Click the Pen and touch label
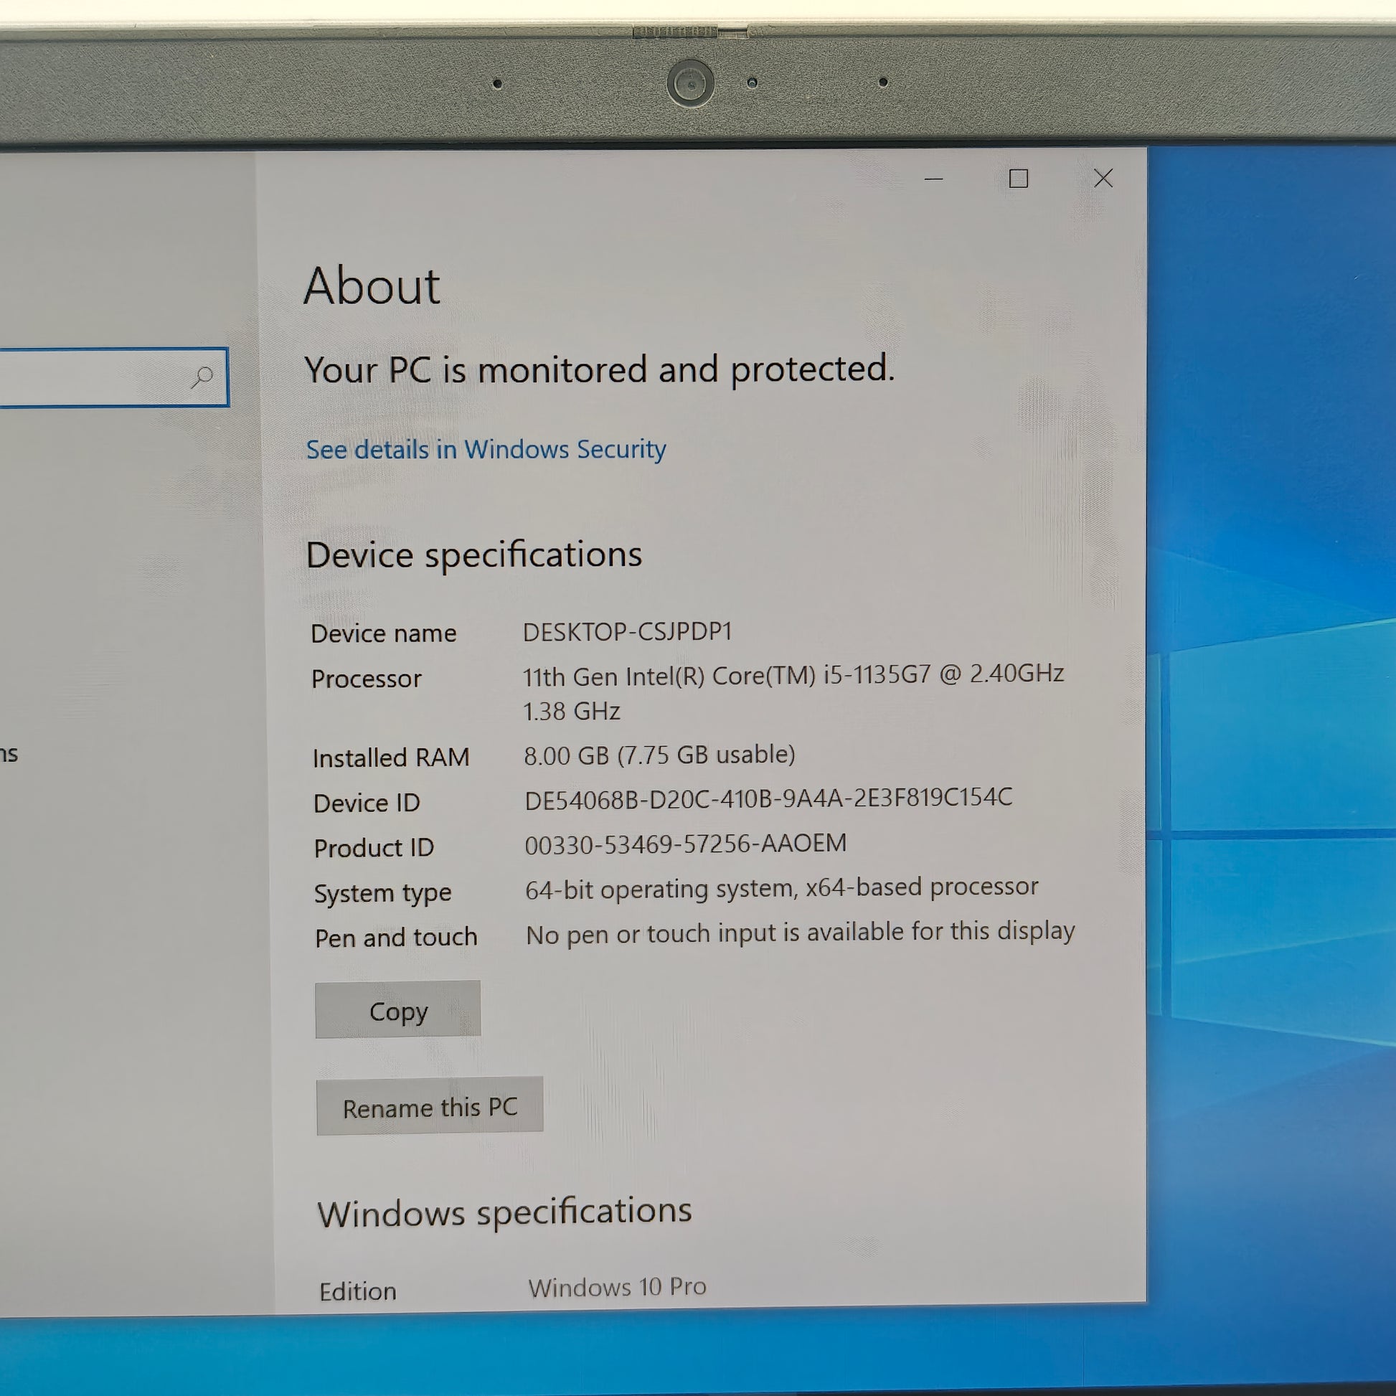The height and width of the screenshot is (1396, 1396). tap(396, 938)
